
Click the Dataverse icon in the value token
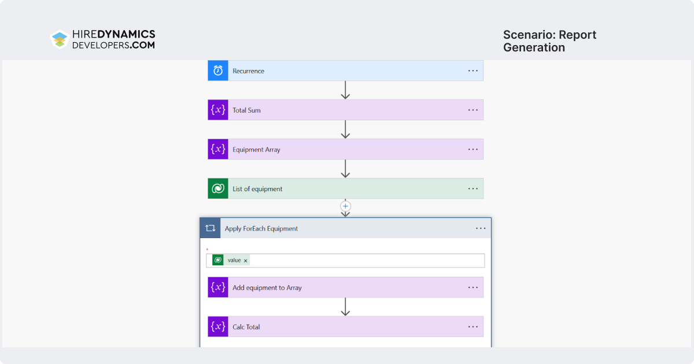[x=218, y=260]
